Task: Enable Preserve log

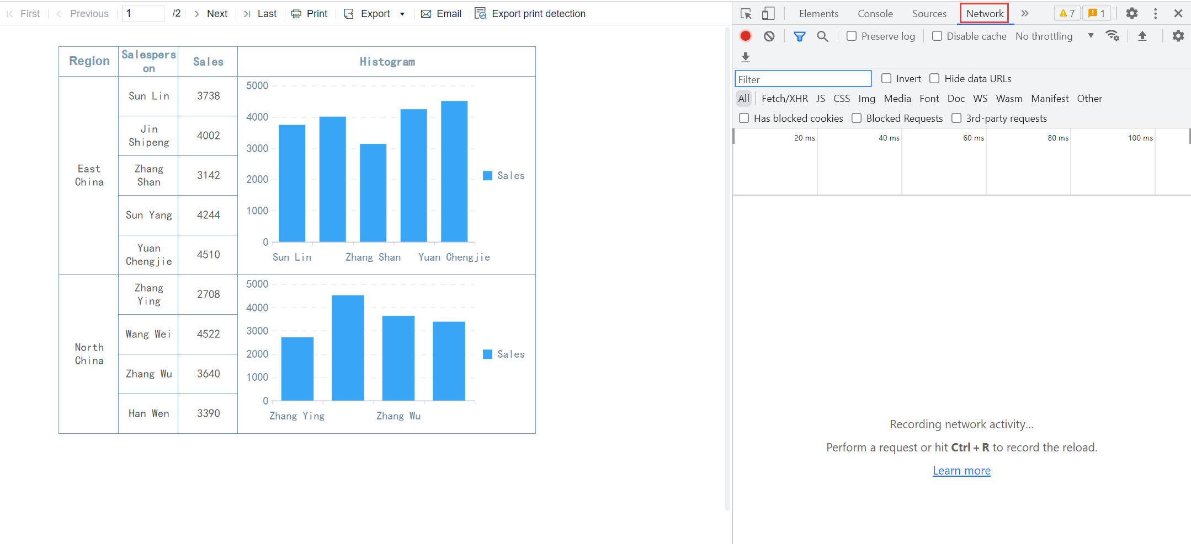Action: pos(852,36)
